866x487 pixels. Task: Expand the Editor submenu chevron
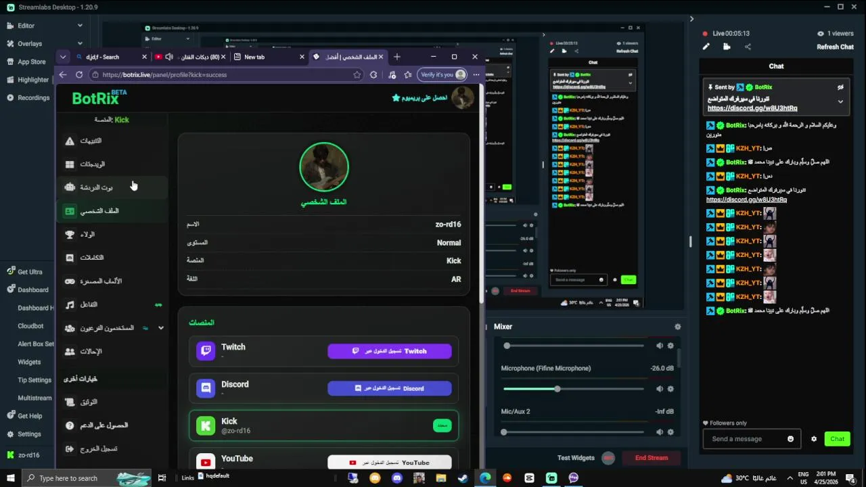coord(80,26)
